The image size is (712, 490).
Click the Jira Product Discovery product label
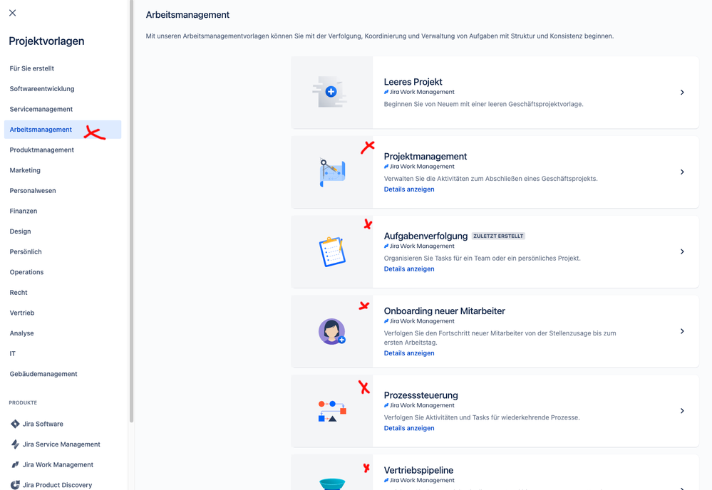click(57, 485)
